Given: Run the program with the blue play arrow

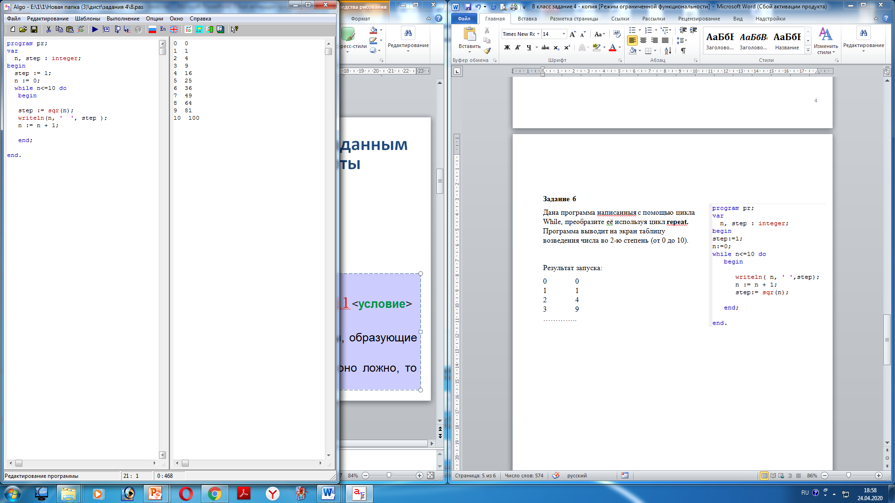Looking at the screenshot, I should tap(95, 29).
